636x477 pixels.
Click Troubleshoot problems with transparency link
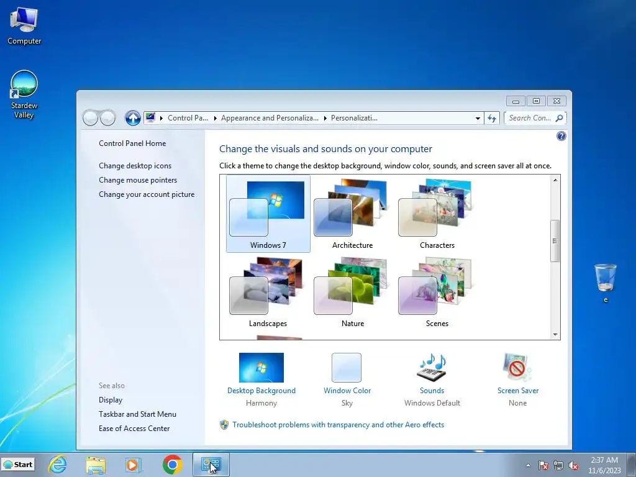338,425
